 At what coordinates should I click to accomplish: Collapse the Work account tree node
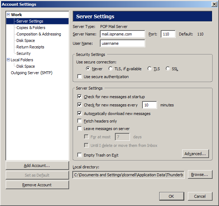coord(8,15)
